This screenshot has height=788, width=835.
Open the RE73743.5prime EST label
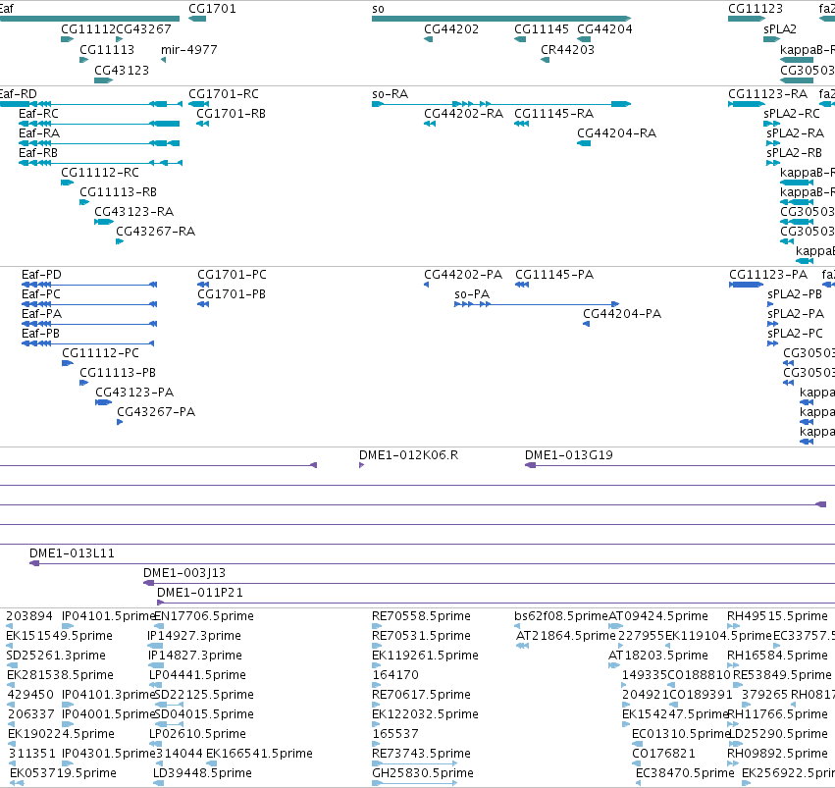(421, 754)
